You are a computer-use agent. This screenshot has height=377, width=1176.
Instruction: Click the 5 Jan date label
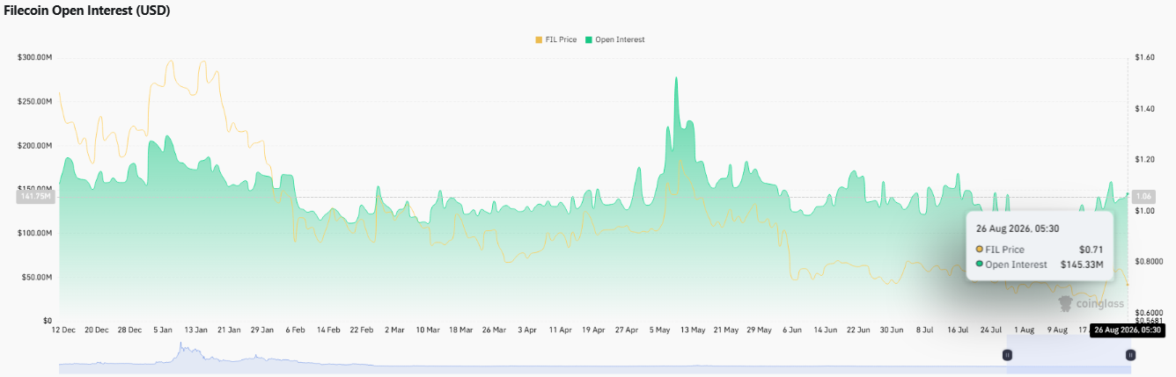(163, 330)
